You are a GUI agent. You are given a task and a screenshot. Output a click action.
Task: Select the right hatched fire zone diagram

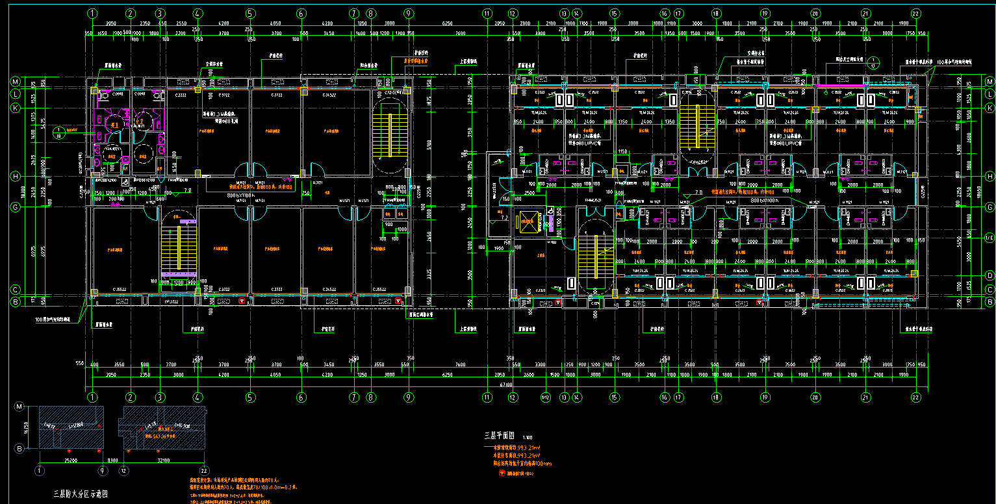pos(161,428)
